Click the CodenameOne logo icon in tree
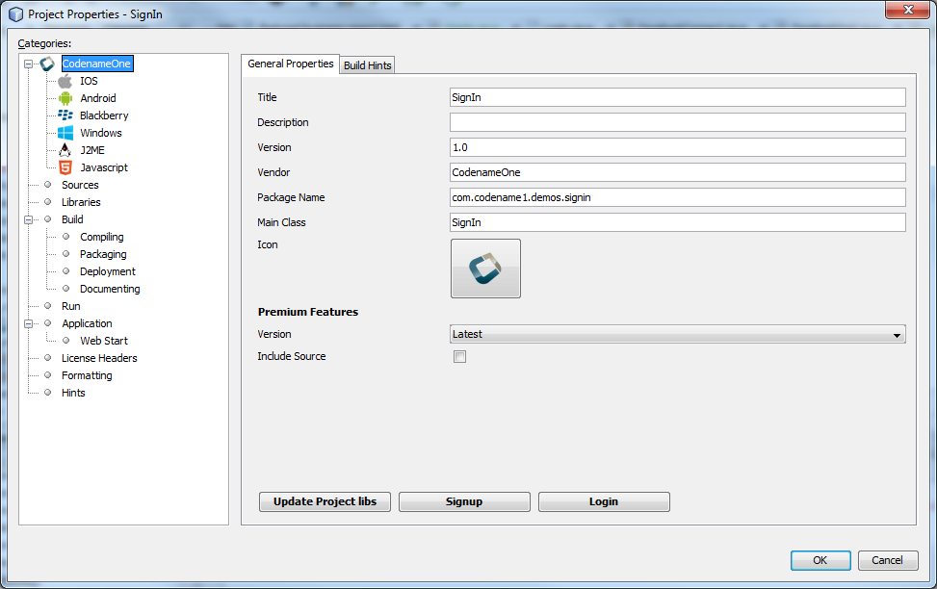Viewport: 937px width, 589px height. 47,64
